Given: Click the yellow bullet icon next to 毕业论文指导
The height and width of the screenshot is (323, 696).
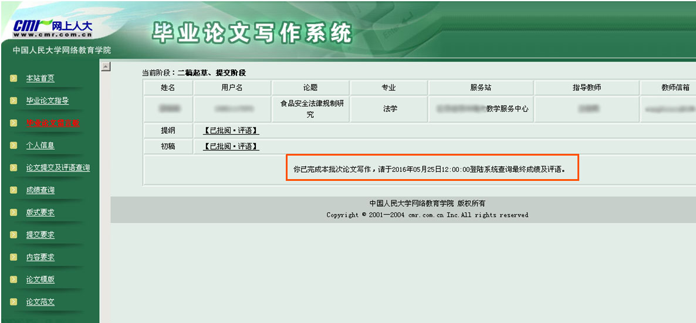Looking at the screenshot, I should tap(13, 100).
